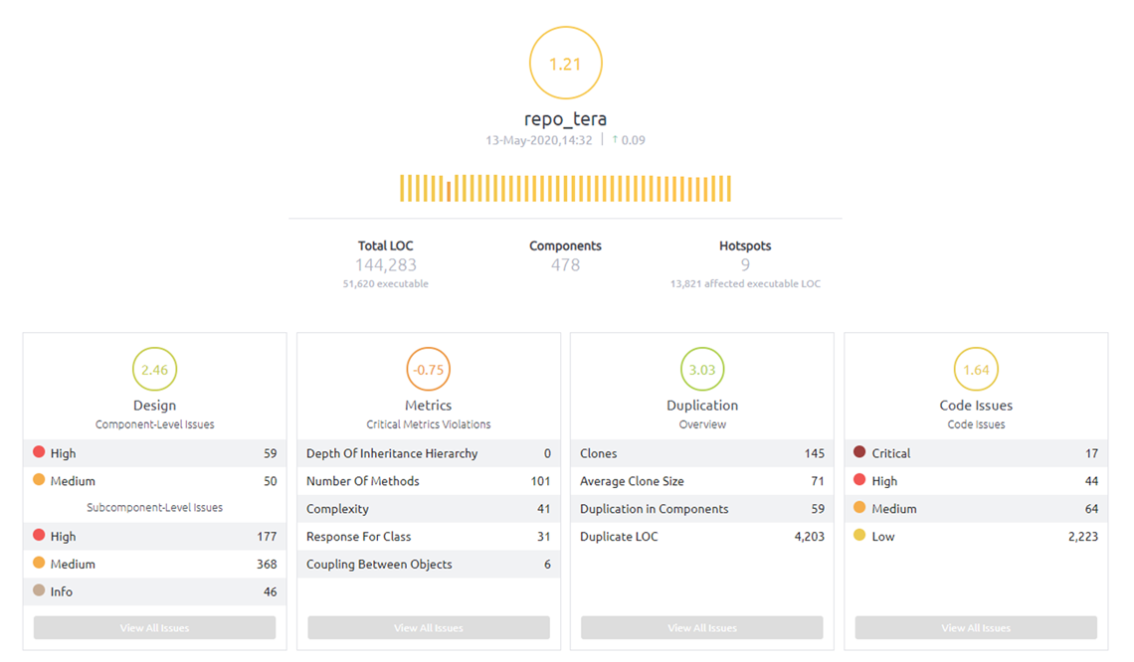The height and width of the screenshot is (662, 1134).
Task: Click the Components count 478
Action: (x=566, y=265)
